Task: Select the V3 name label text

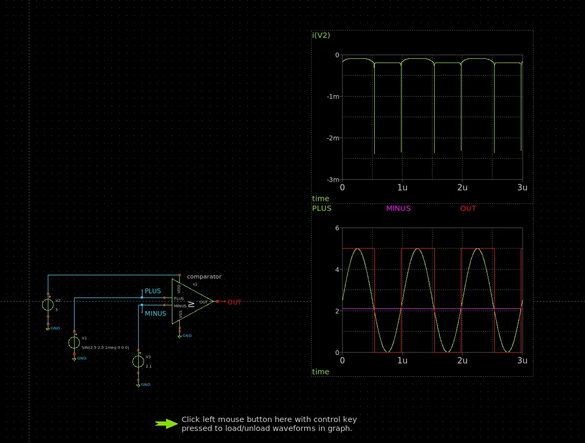Action: [x=148, y=357]
